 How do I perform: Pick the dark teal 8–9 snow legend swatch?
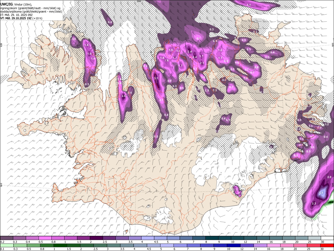click(212, 238)
